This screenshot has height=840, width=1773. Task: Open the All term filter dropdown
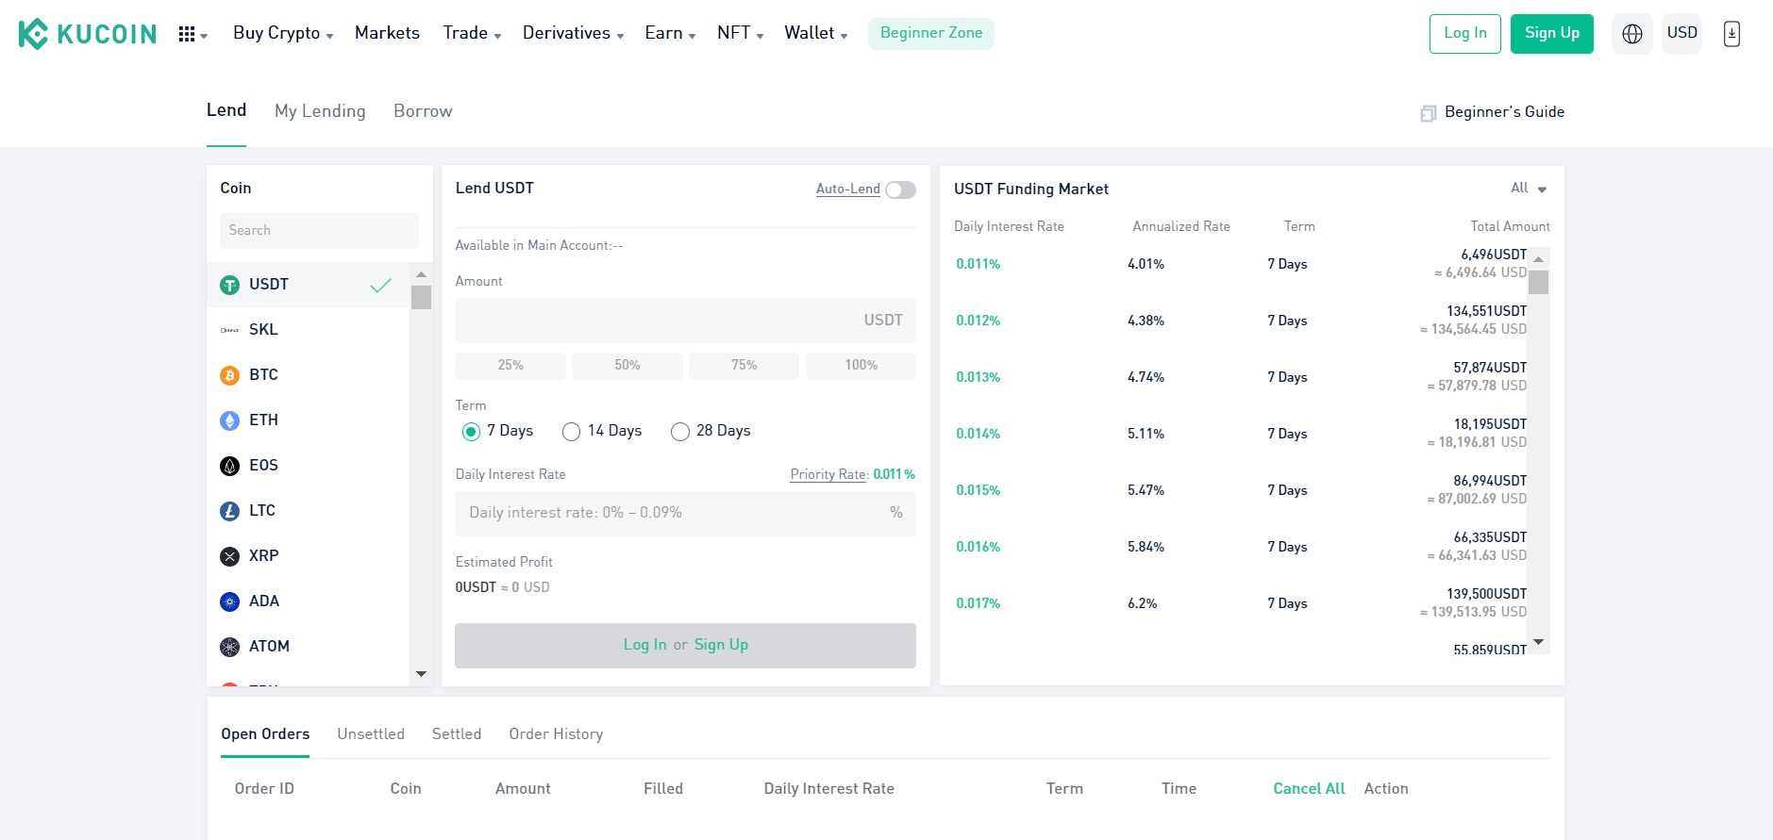(1529, 188)
